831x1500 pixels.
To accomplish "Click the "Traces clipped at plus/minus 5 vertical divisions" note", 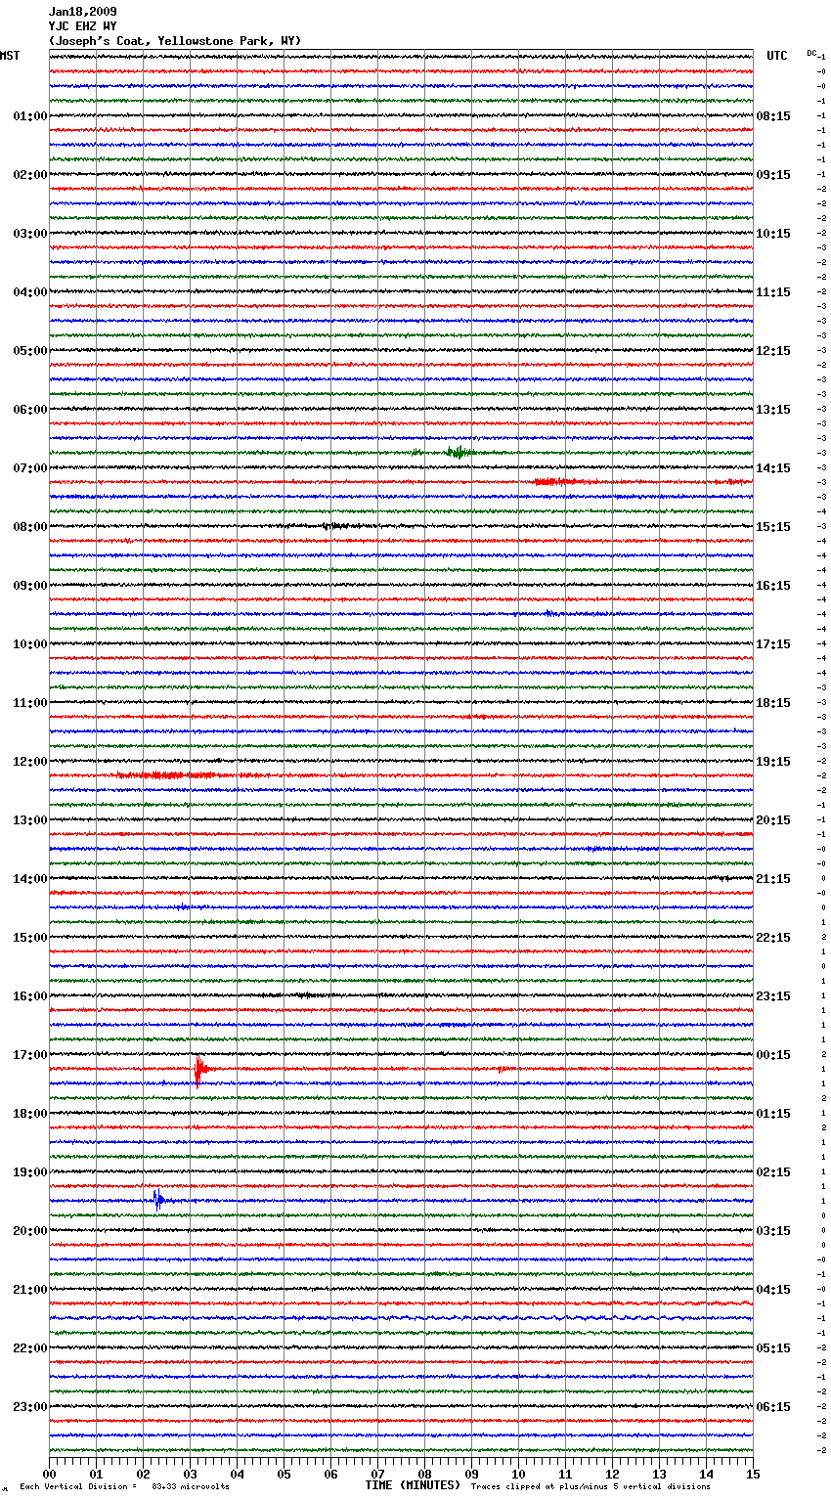I will pos(590,1486).
